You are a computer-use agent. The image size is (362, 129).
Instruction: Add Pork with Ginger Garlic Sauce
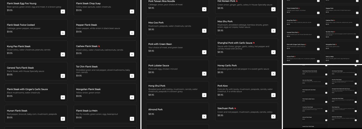(318, 49)
